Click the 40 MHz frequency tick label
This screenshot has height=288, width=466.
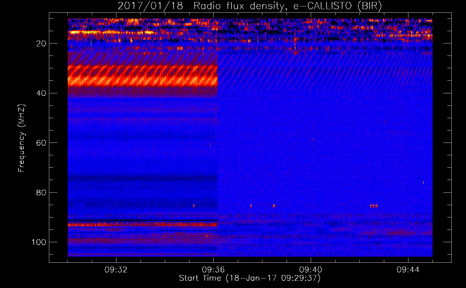(41, 93)
